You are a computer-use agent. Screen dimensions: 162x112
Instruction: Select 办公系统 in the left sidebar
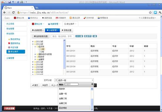click(x=16, y=24)
